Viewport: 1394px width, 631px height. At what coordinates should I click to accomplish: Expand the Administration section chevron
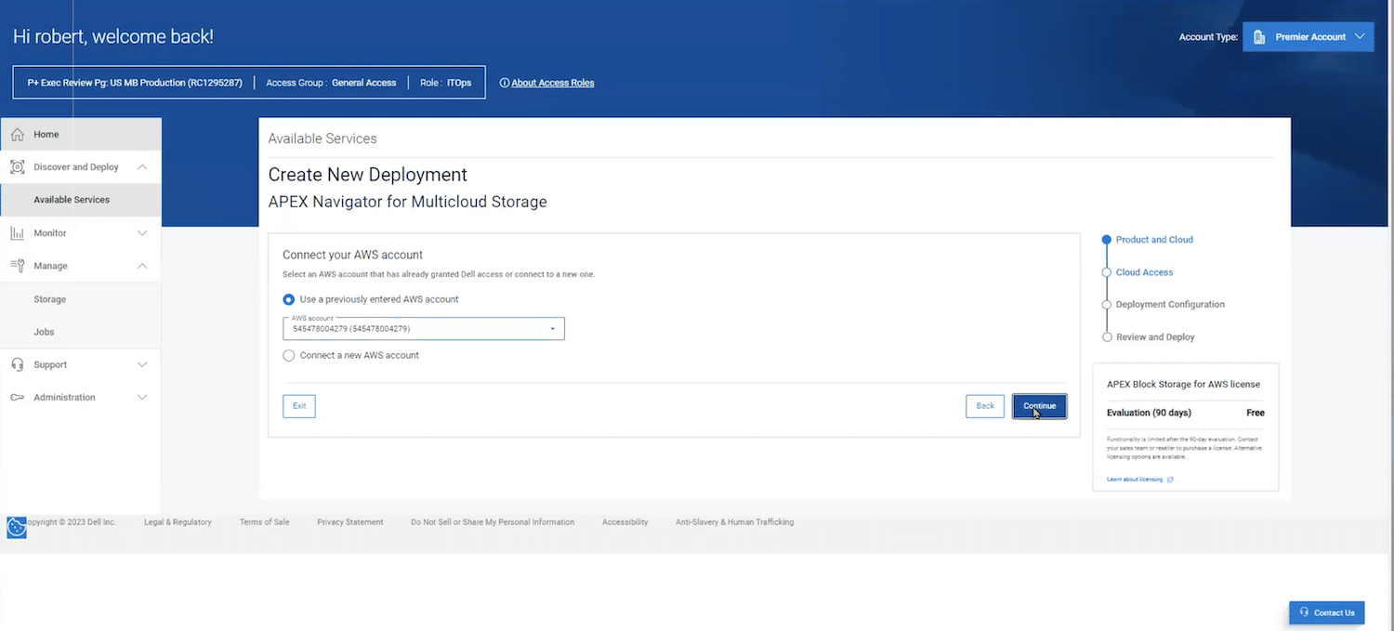pos(142,398)
